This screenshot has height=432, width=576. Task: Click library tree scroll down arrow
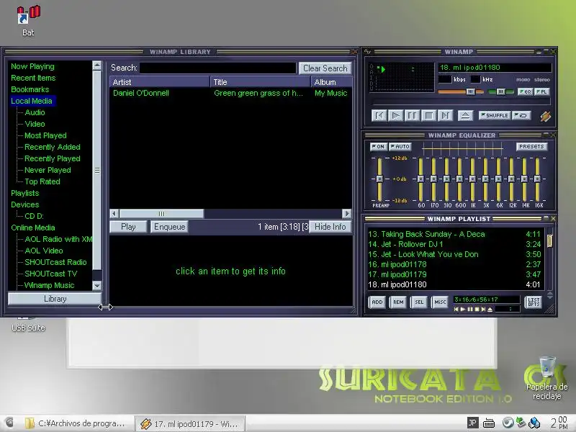tap(97, 285)
